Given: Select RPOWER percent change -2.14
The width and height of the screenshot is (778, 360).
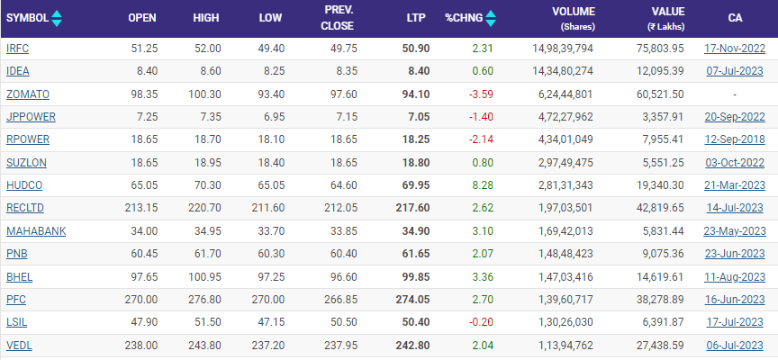Looking at the screenshot, I should [481, 139].
